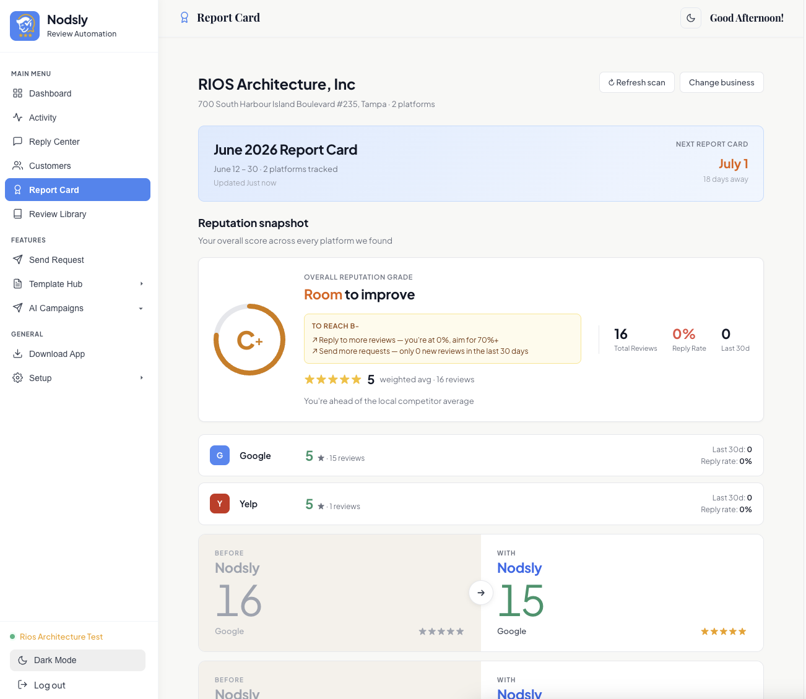
Task: Click the 'July 1' next report date
Action: (733, 164)
